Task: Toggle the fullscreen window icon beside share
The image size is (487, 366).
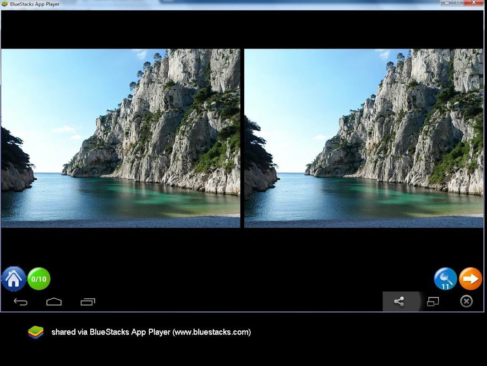Action: [x=433, y=301]
